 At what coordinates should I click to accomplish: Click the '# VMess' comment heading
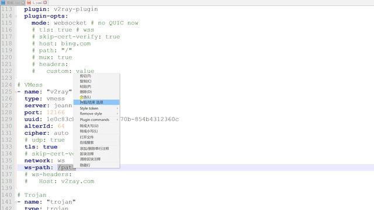30,85
